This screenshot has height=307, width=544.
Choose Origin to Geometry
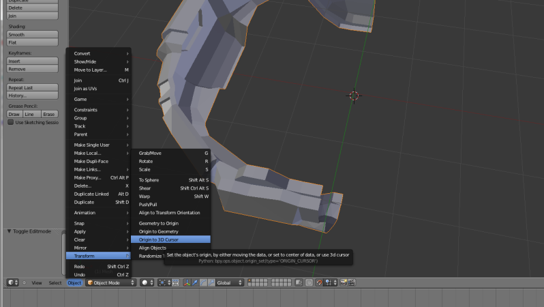pyautogui.click(x=170, y=232)
